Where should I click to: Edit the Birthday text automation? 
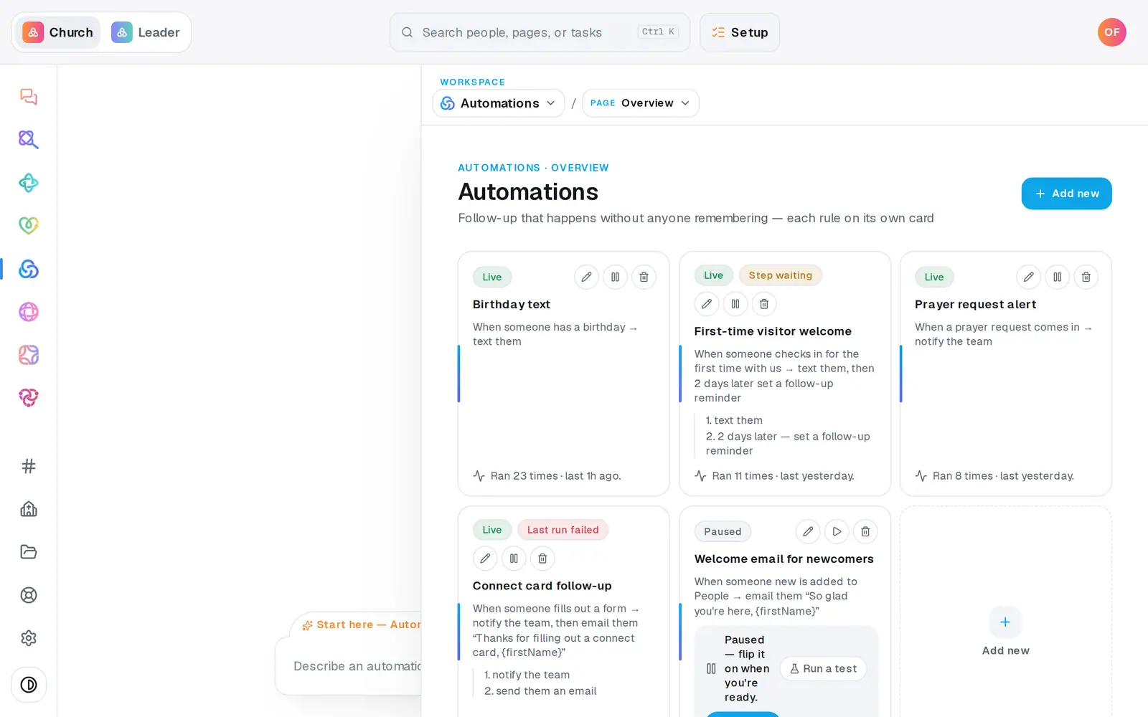pyautogui.click(x=586, y=277)
